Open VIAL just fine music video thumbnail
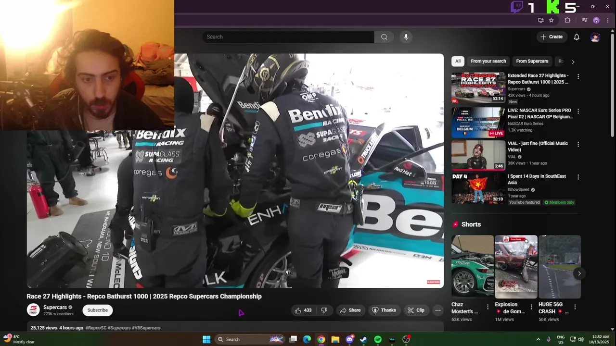Screen dimensions: 616x346 (478, 155)
